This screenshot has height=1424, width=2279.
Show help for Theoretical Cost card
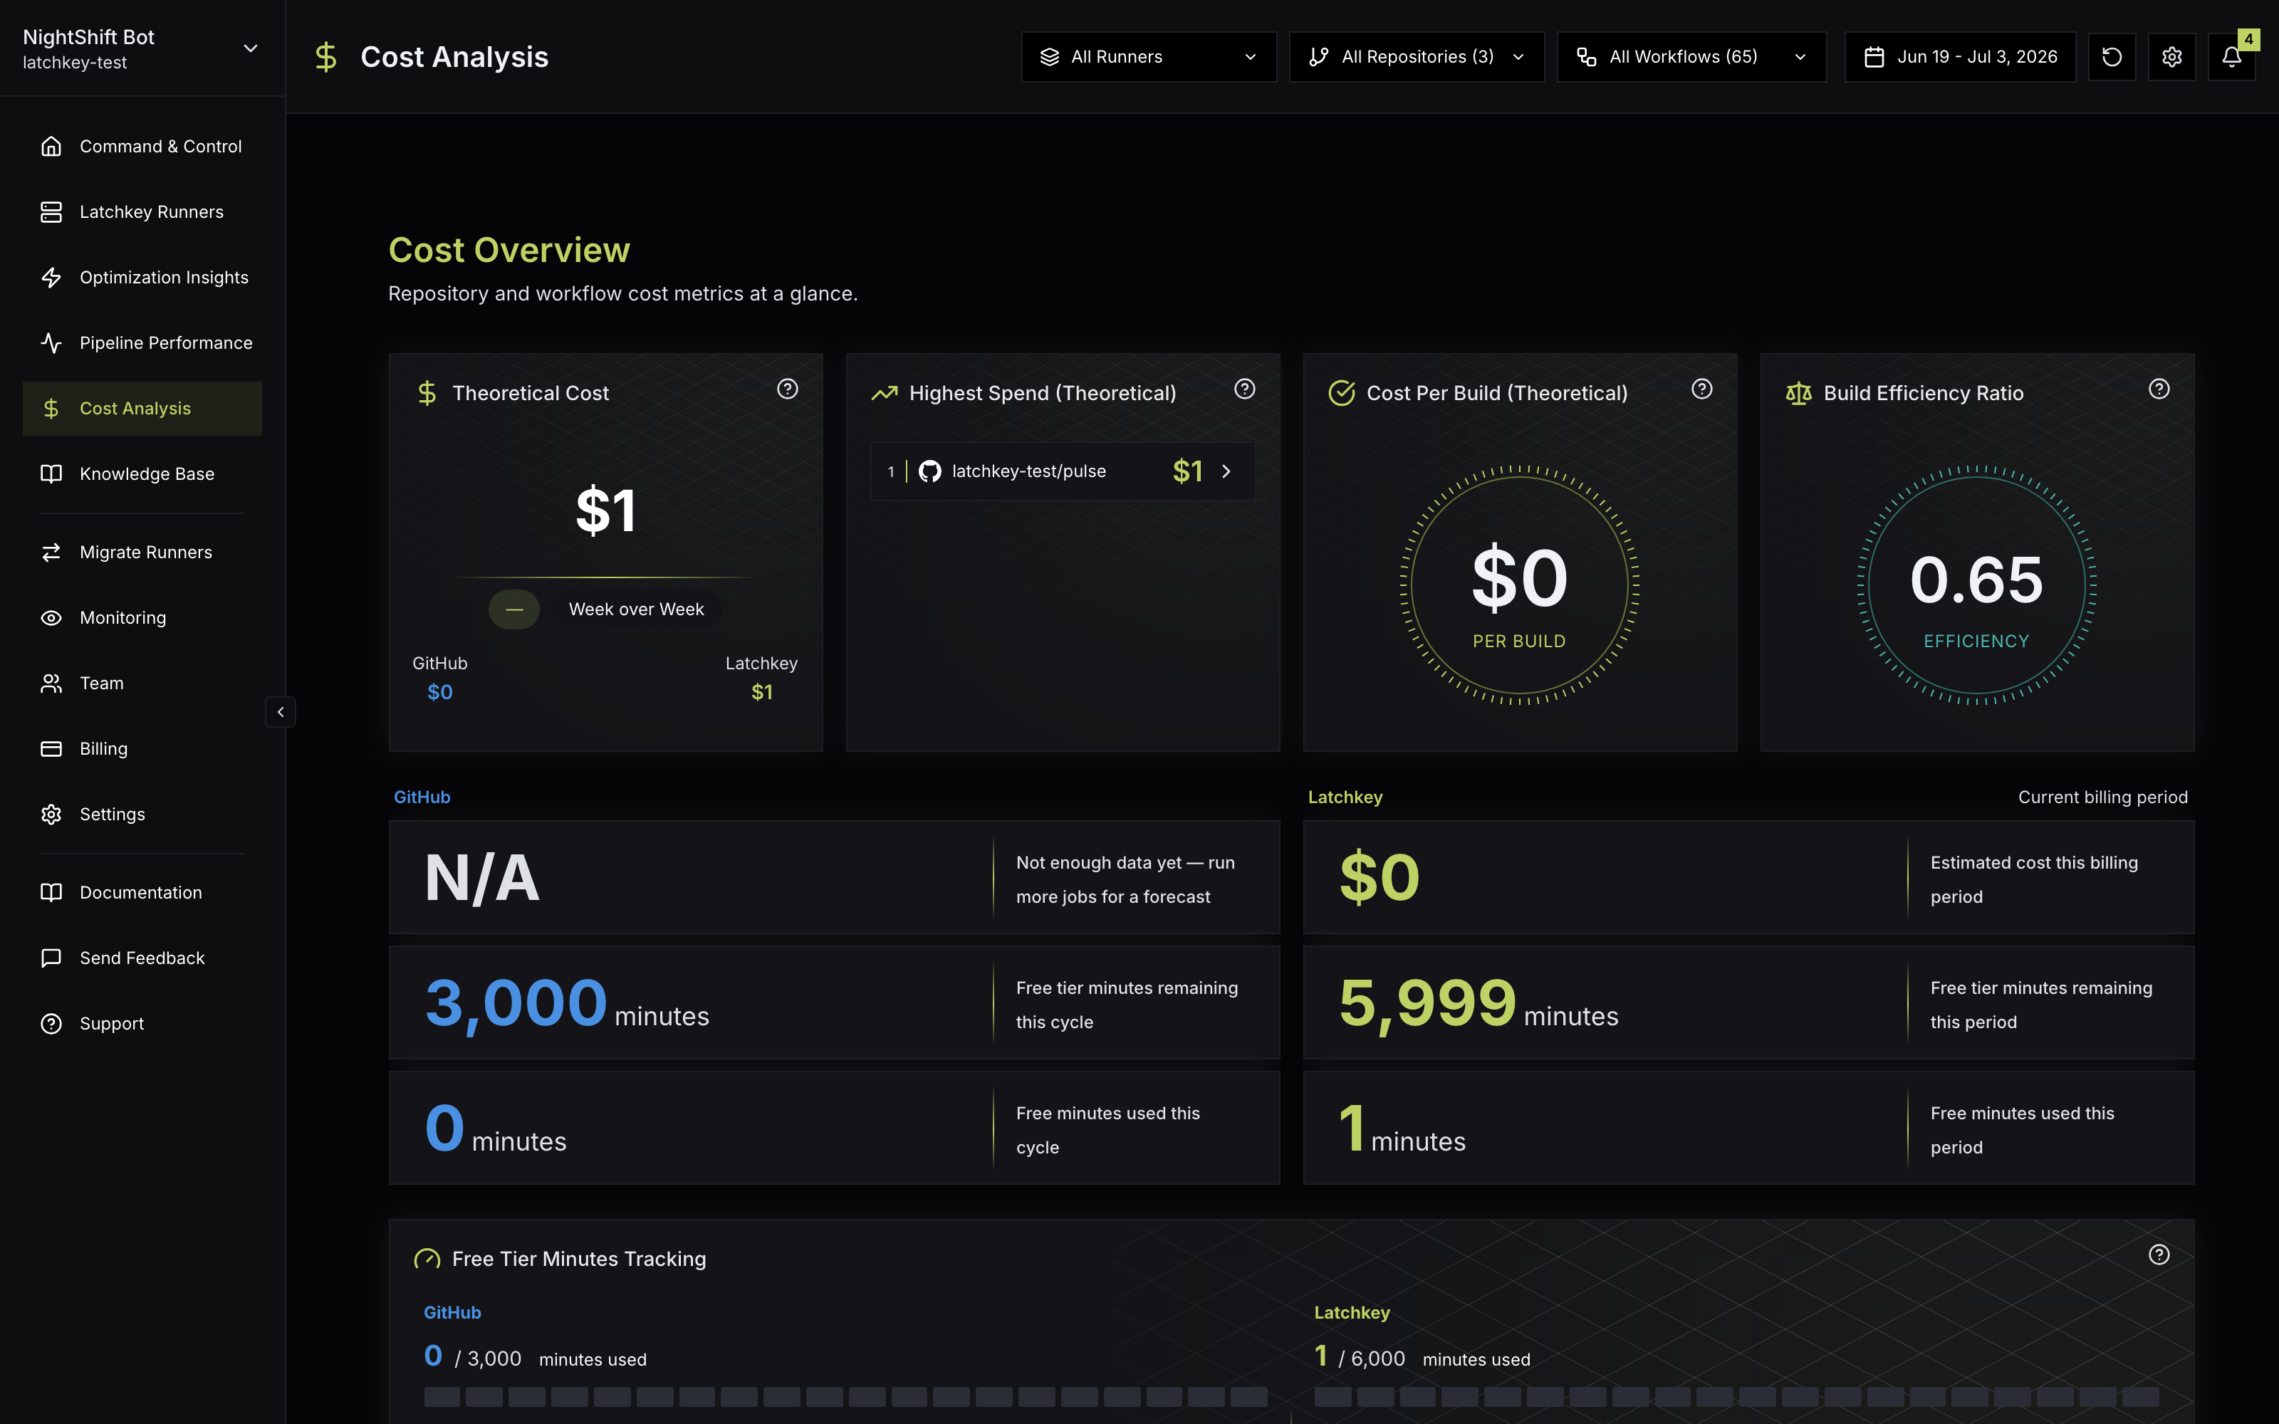787,389
